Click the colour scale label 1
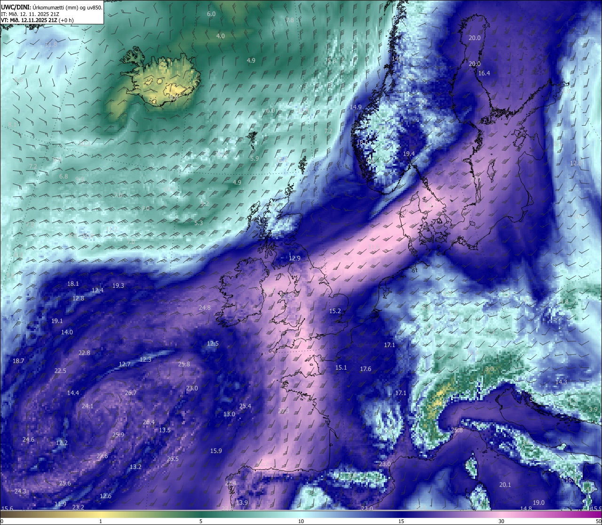602x525 pixels. 101,521
